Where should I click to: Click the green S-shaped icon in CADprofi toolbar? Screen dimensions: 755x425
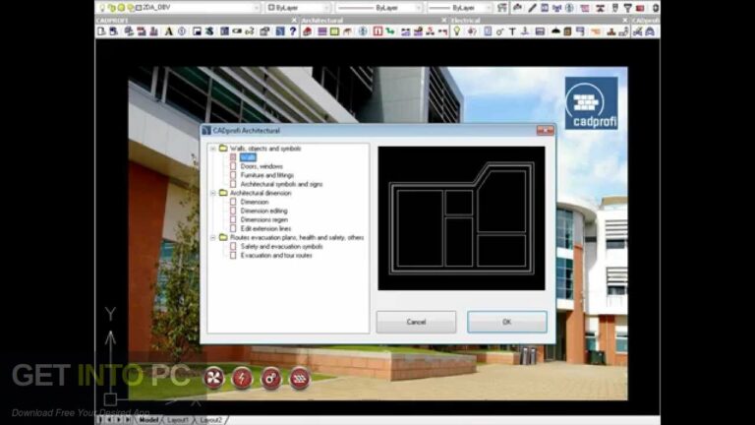[210, 31]
